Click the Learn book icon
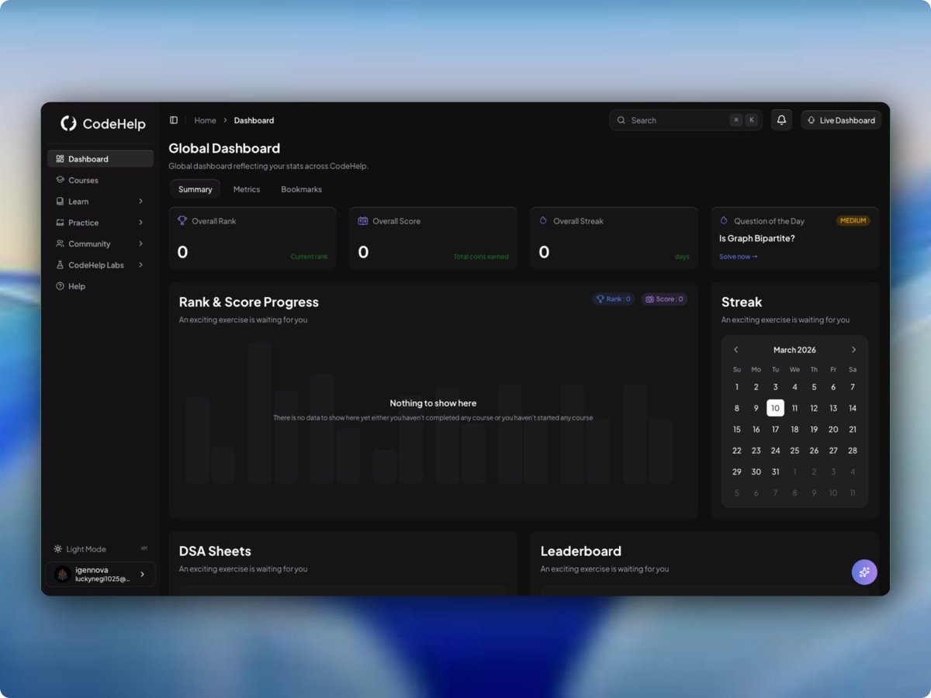Screen dimensions: 931x698 60,202
